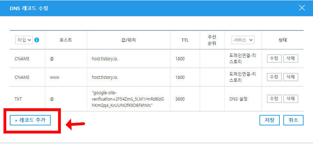
Task: Click the 1800 TTL in the CNAME @ row
Action: [180, 59]
